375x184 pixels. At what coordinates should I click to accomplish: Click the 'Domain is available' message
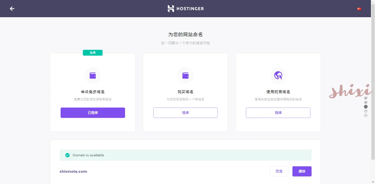point(88,155)
